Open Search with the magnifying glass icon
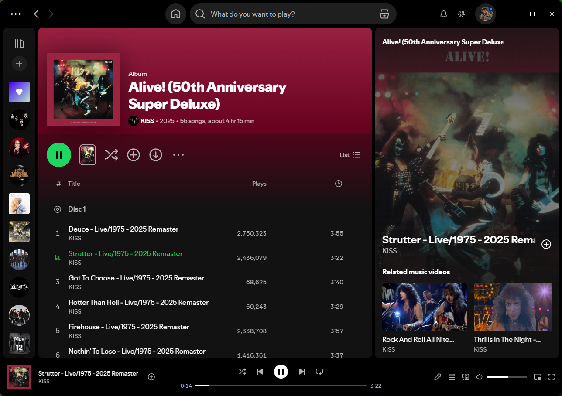The height and width of the screenshot is (396, 562). 200,14
